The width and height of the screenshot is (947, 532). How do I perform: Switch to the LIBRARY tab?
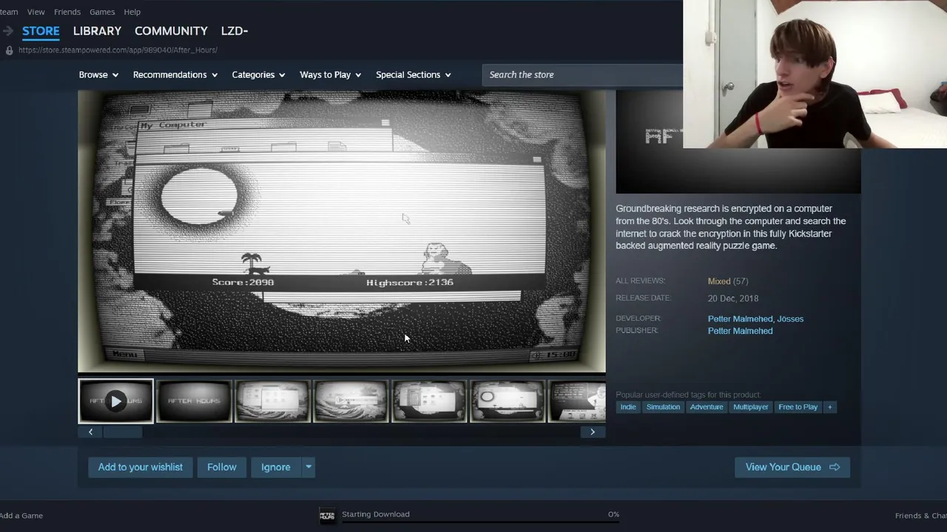pyautogui.click(x=97, y=31)
